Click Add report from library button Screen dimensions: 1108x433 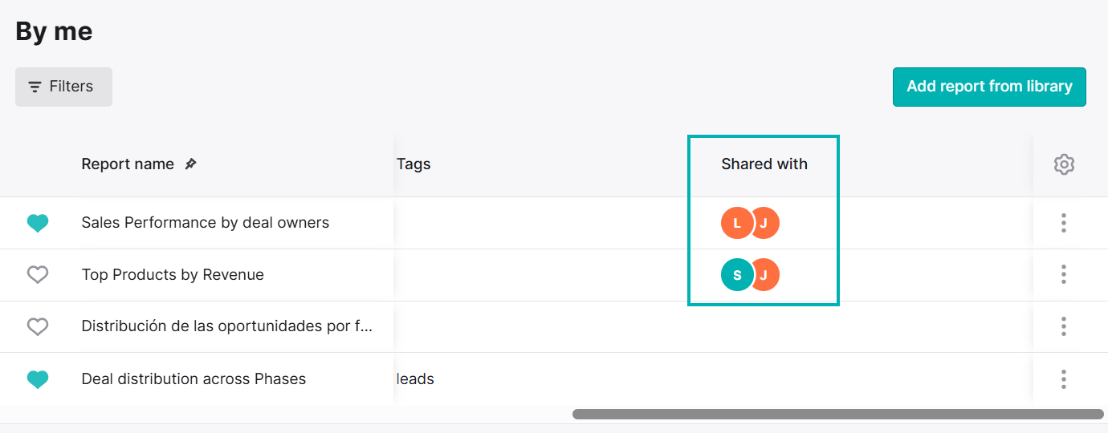click(x=989, y=87)
